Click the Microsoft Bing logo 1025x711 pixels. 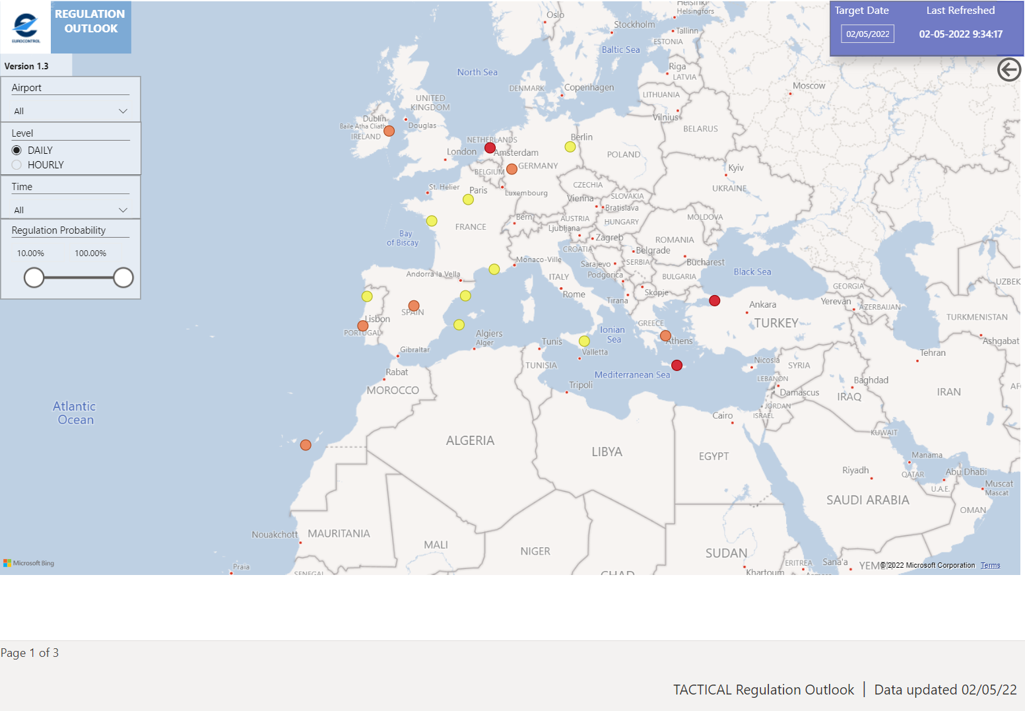pos(29,563)
